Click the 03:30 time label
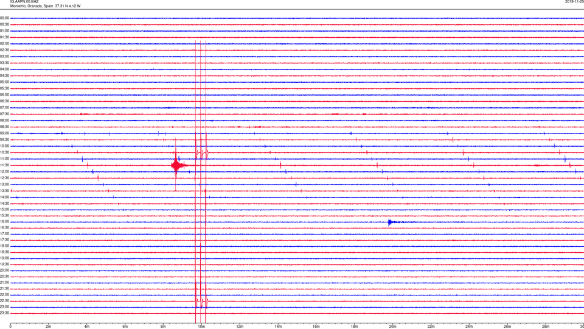The image size is (584, 329). 4,63
